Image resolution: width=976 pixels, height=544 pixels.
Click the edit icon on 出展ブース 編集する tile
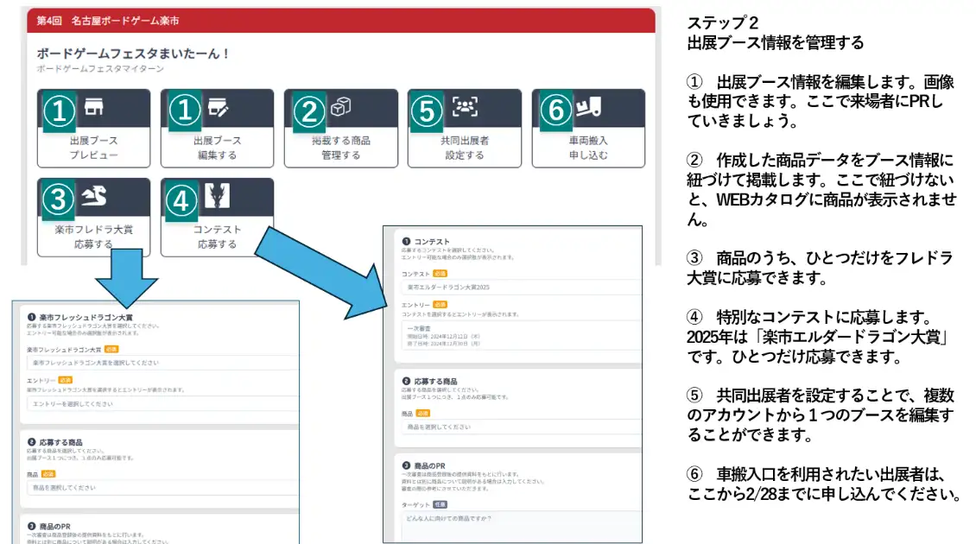tap(217, 108)
